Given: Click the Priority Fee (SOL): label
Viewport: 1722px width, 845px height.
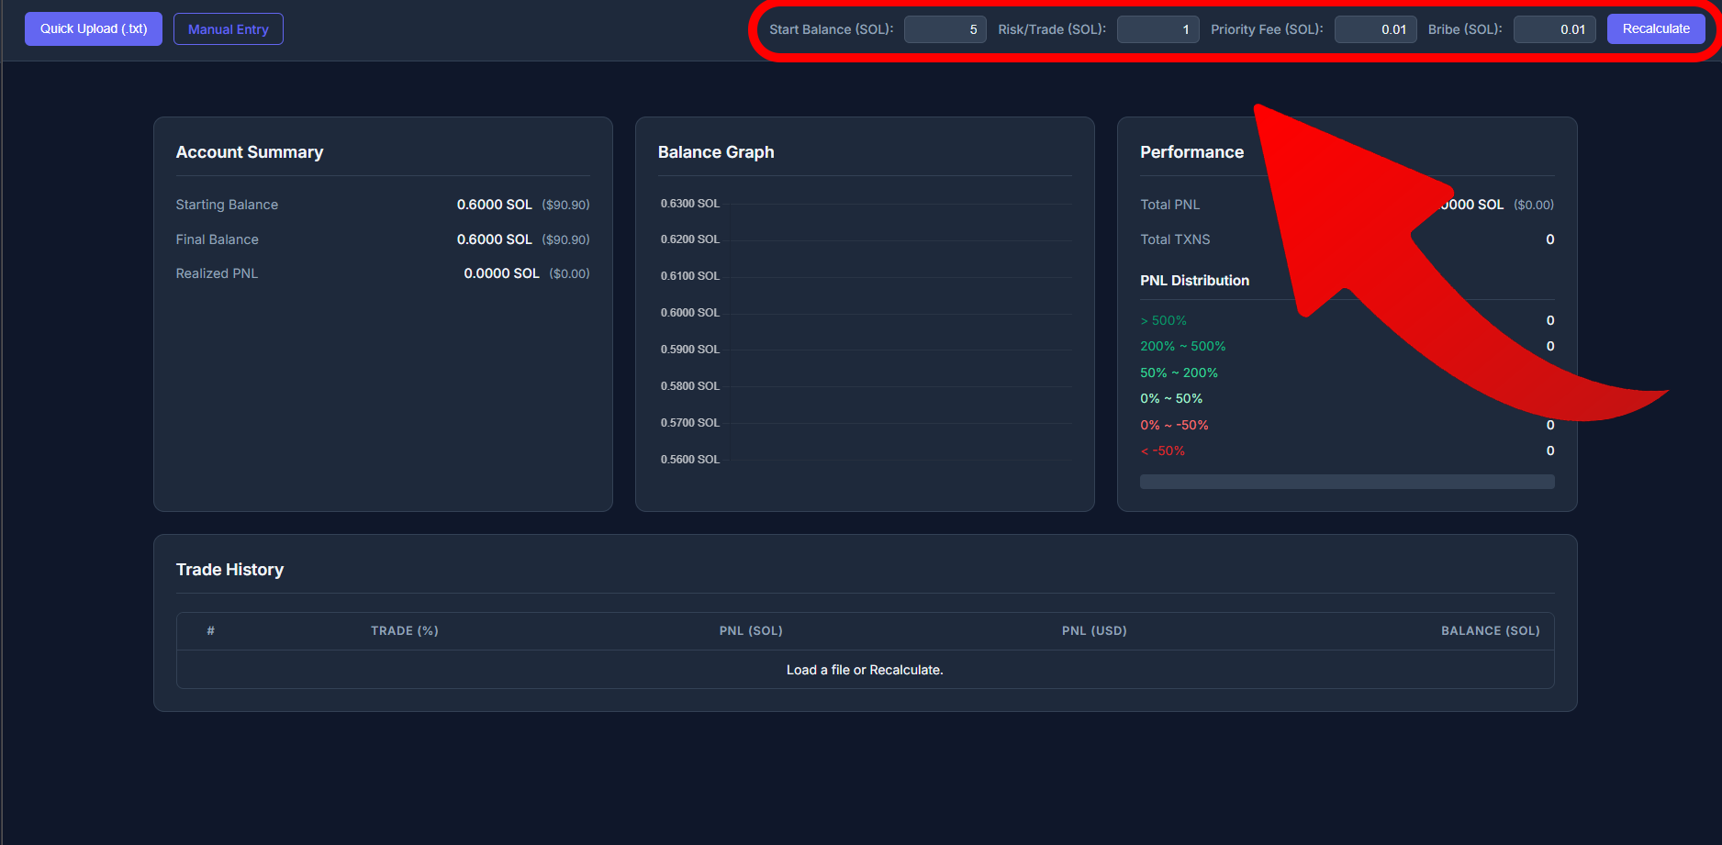Looking at the screenshot, I should [x=1267, y=29].
